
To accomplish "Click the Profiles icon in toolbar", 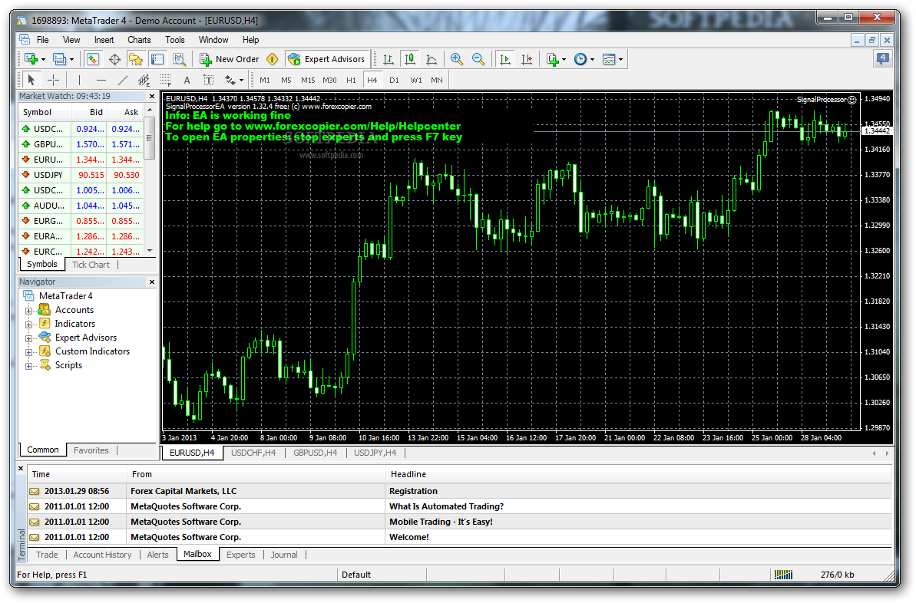I will [x=59, y=59].
